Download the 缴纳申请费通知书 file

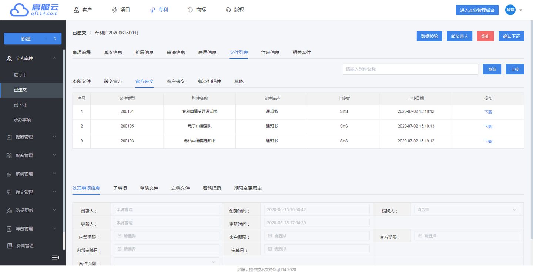coord(488,141)
